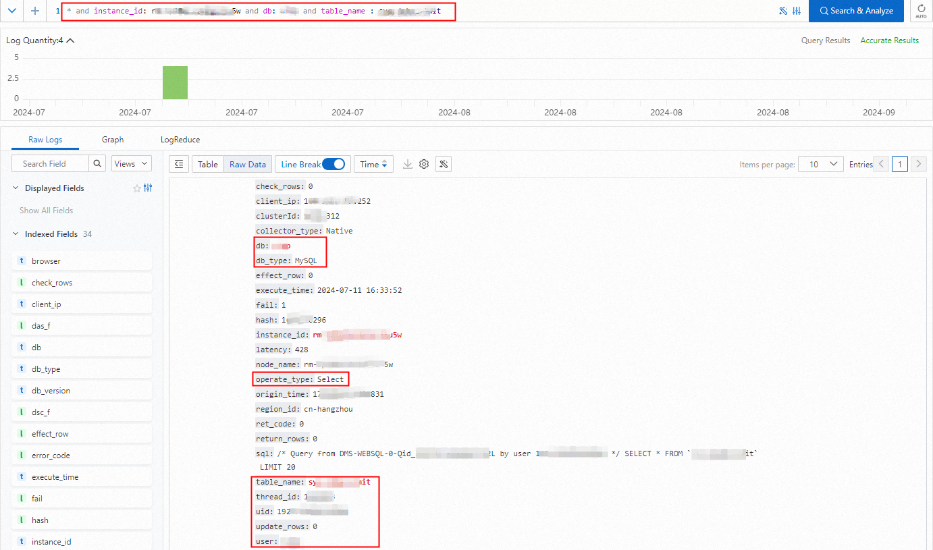Collapse the Log Quantity histogram chevron
The width and height of the screenshot is (933, 550).
[x=70, y=40]
